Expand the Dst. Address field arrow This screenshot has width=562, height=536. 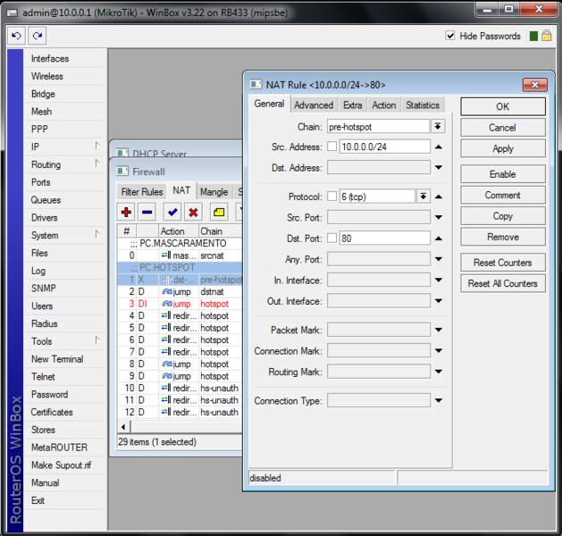tap(439, 167)
